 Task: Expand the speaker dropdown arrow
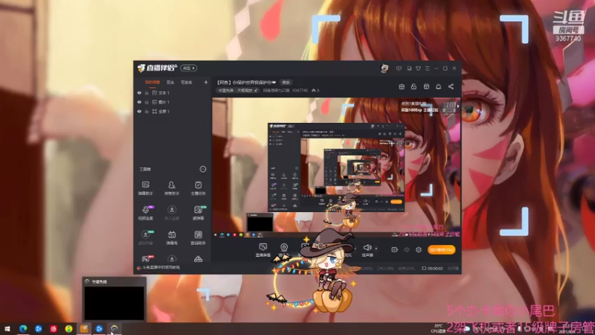point(376,249)
